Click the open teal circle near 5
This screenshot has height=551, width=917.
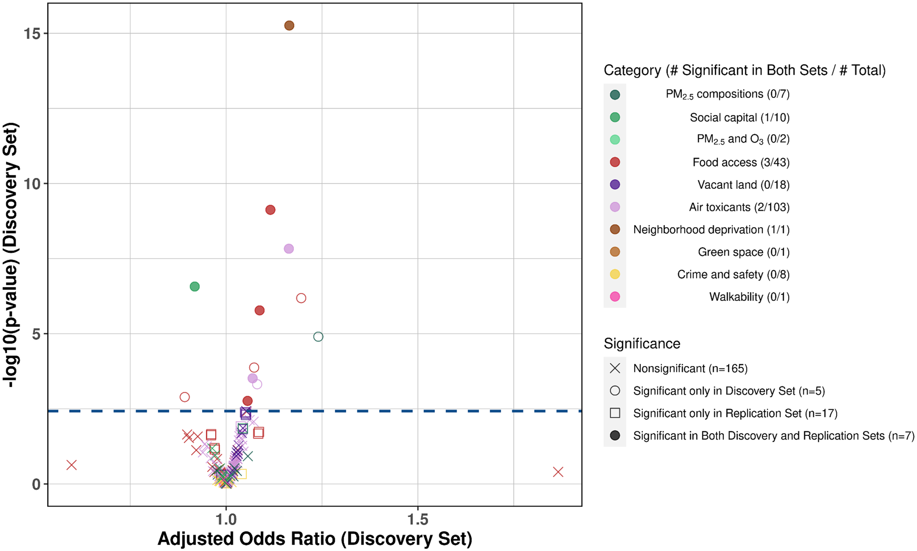tap(318, 337)
